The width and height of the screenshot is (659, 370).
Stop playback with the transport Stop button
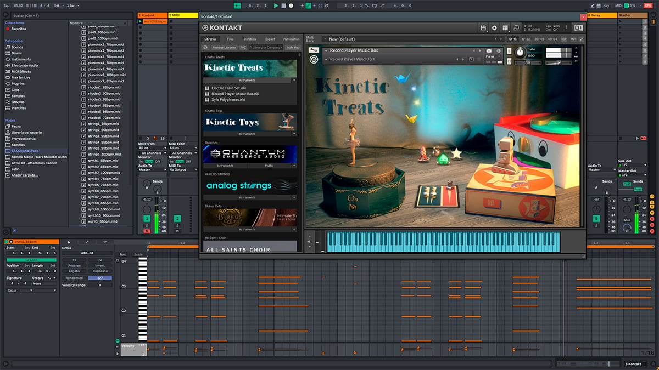283,5
